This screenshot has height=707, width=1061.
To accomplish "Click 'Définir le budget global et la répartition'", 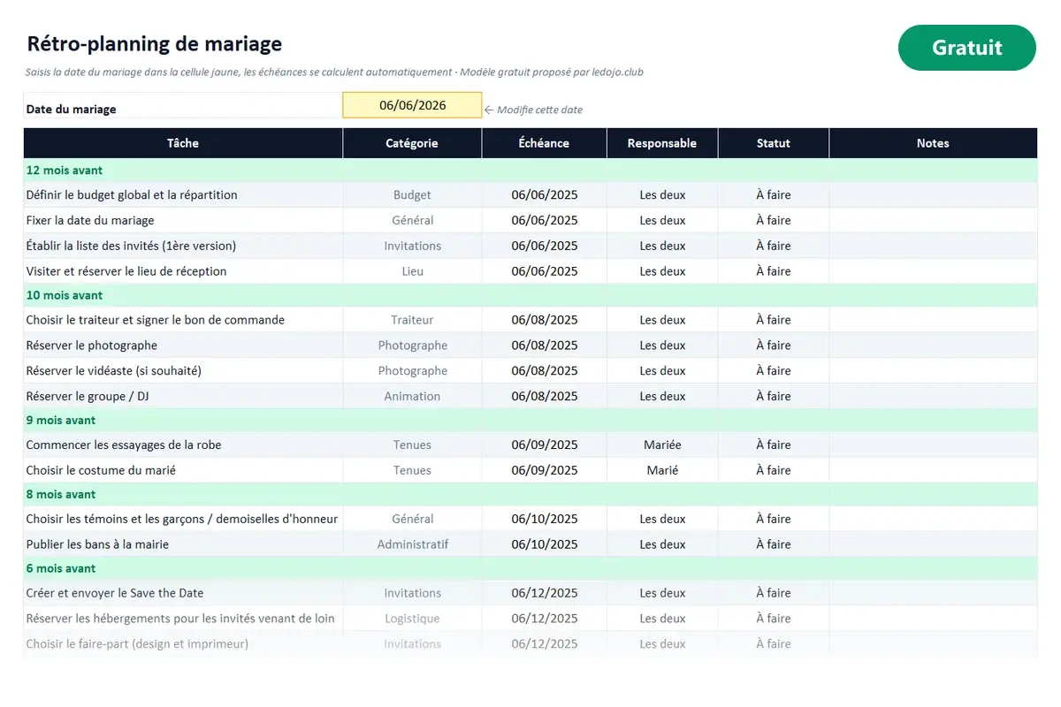I will point(132,195).
